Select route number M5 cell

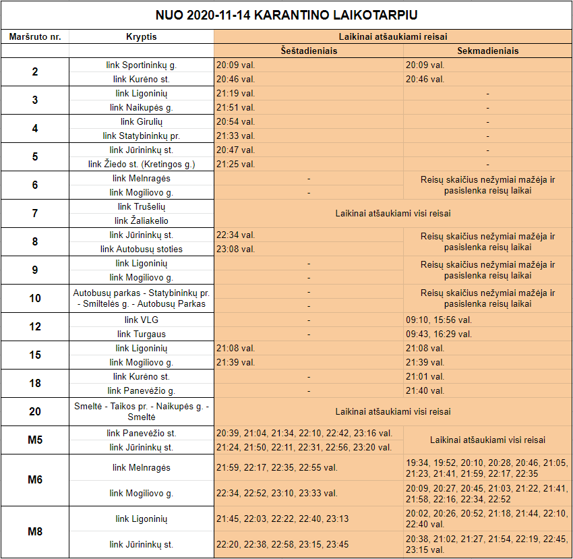coord(35,440)
